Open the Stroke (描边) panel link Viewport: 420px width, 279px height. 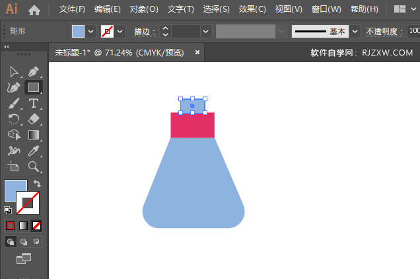click(x=145, y=32)
